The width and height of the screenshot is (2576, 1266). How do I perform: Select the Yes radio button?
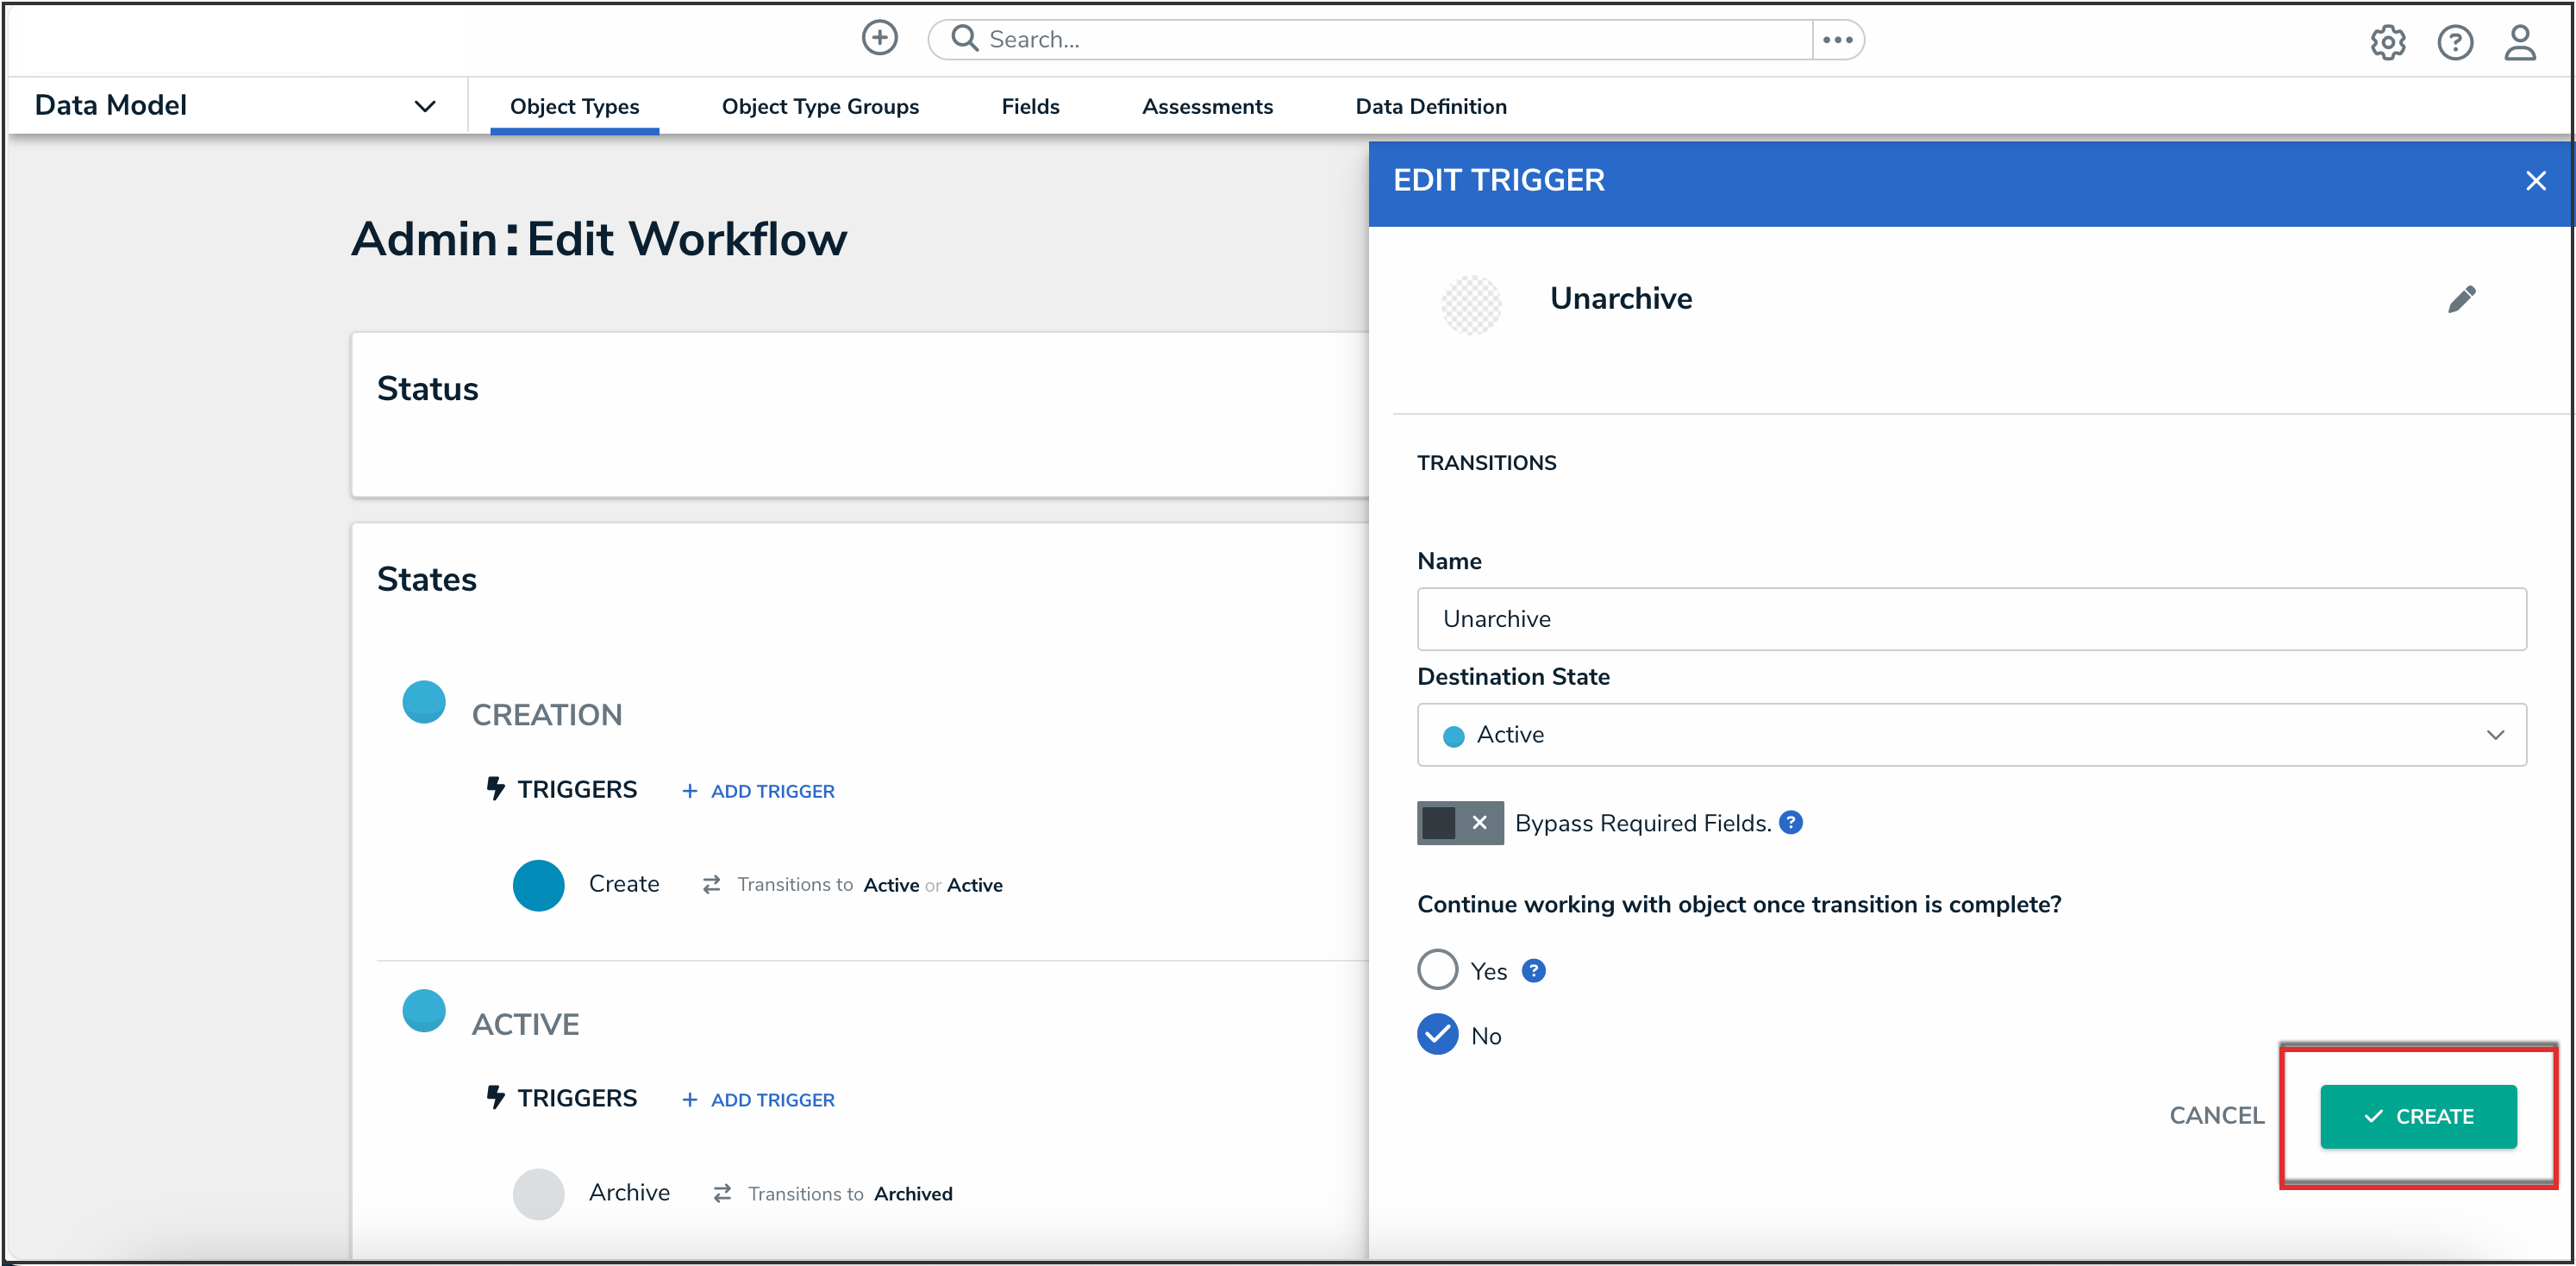(1437, 969)
